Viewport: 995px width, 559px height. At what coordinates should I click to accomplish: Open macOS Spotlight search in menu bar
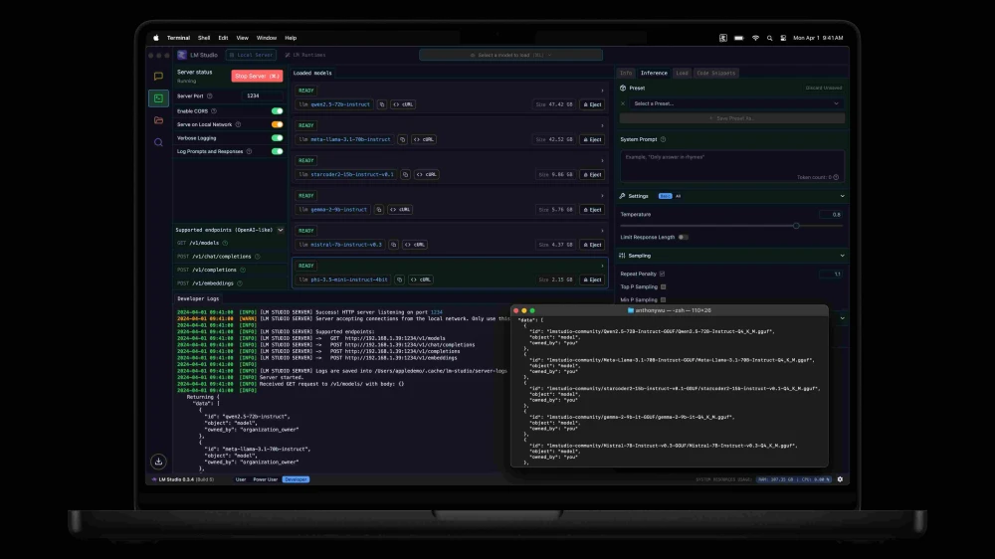click(x=770, y=38)
